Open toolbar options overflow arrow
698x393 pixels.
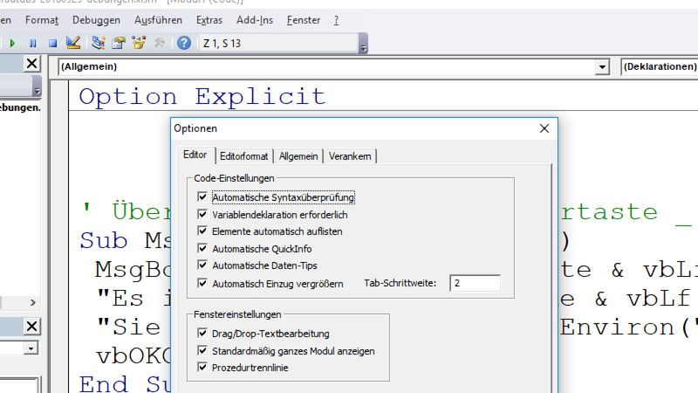363,44
